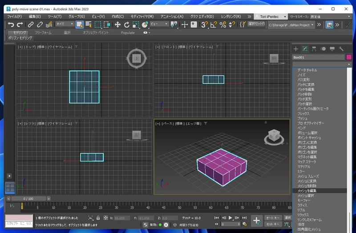Toggle Spinner Snap

tap(232, 24)
